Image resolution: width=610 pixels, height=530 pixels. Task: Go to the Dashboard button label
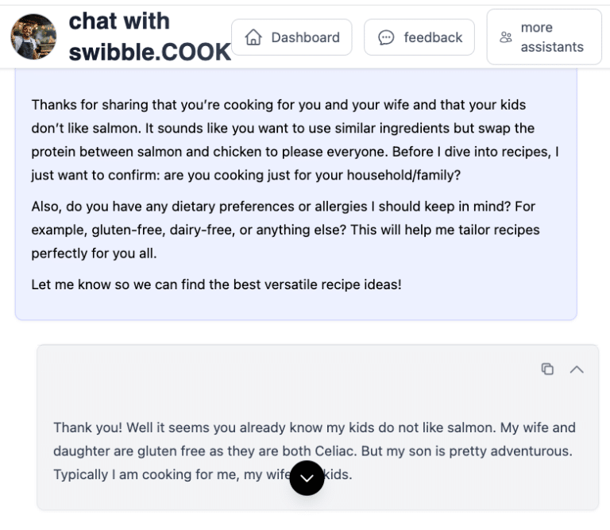305,37
